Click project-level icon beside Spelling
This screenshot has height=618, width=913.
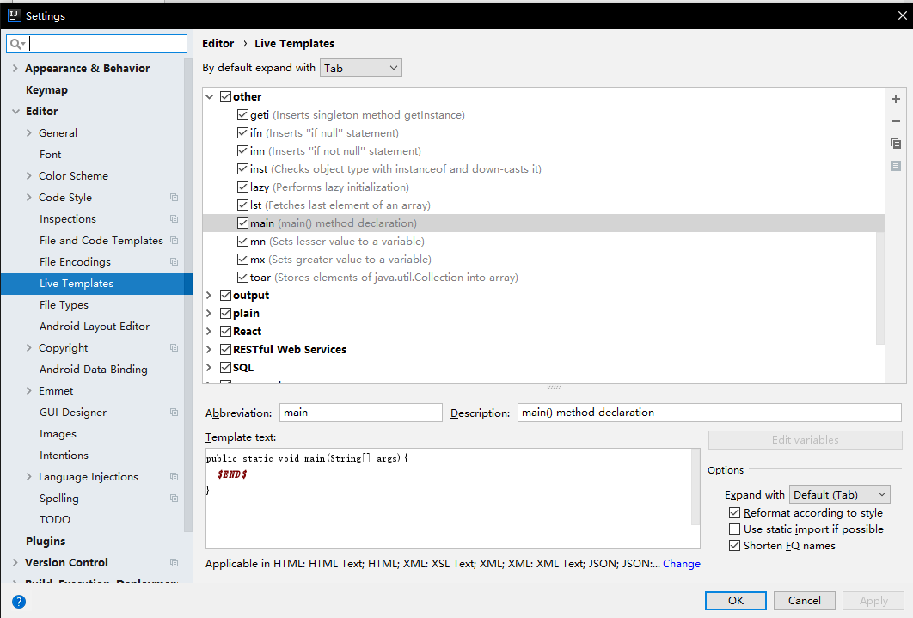pyautogui.click(x=174, y=499)
